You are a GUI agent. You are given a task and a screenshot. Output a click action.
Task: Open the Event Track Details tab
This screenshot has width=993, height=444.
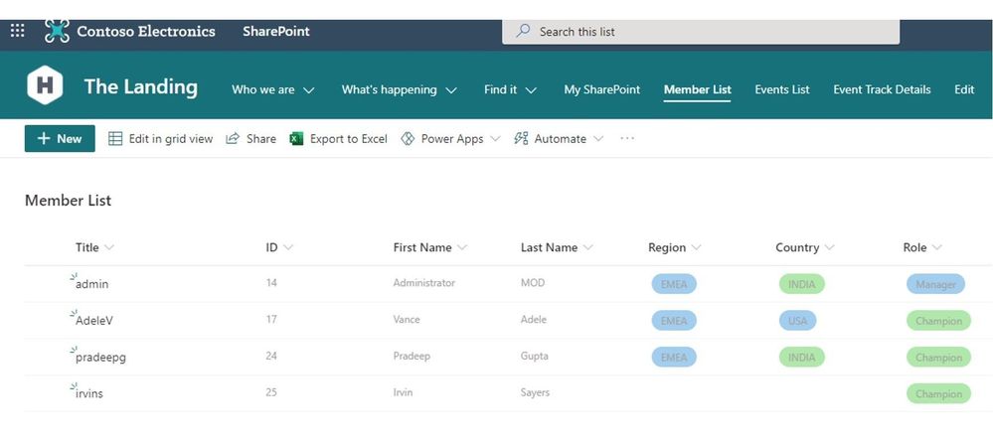pos(882,89)
